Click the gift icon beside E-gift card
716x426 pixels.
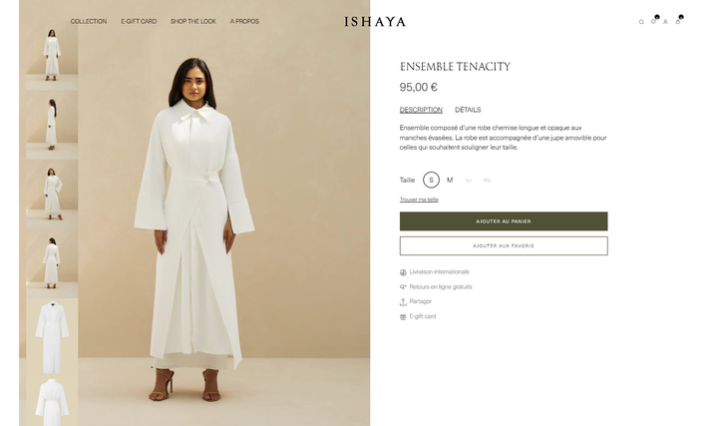pos(403,317)
